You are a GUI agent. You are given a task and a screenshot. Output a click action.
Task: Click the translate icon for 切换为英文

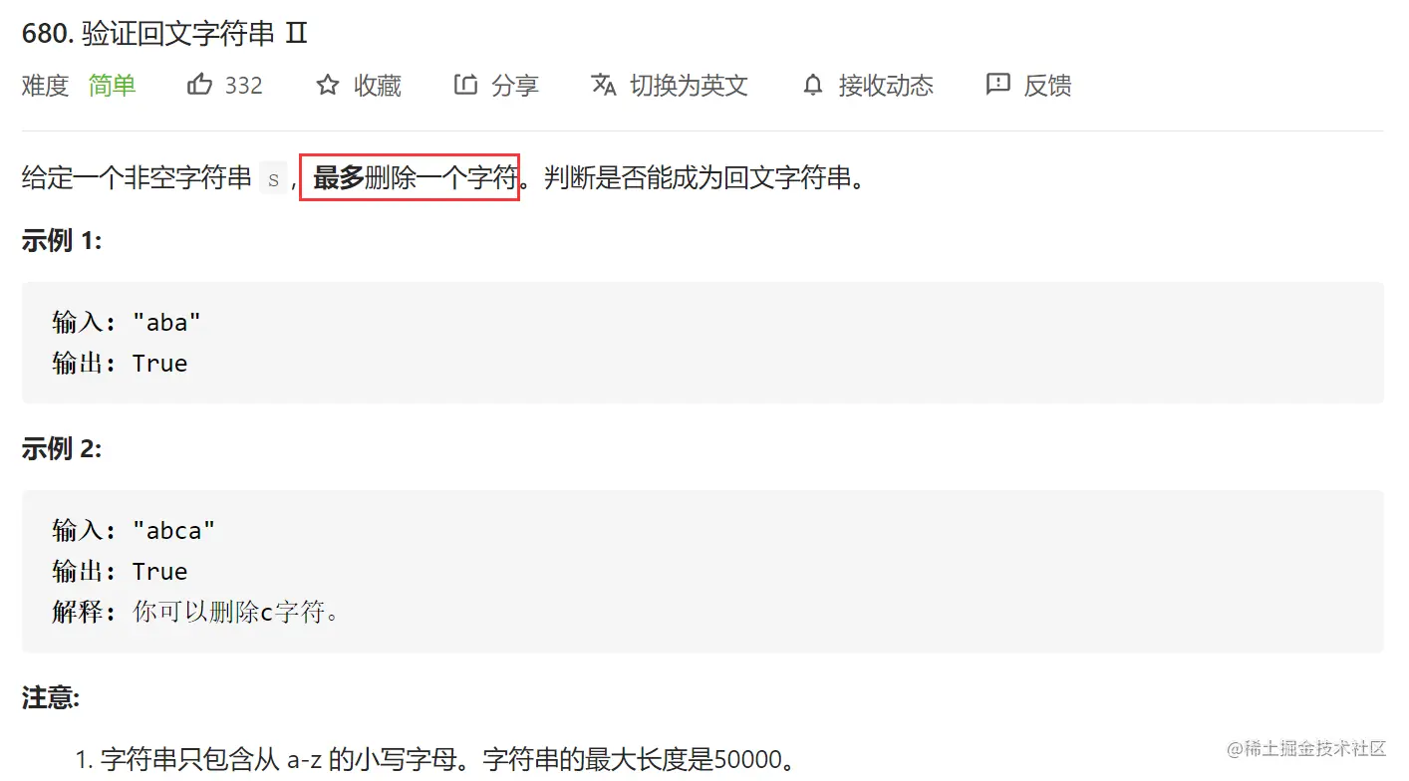(604, 85)
